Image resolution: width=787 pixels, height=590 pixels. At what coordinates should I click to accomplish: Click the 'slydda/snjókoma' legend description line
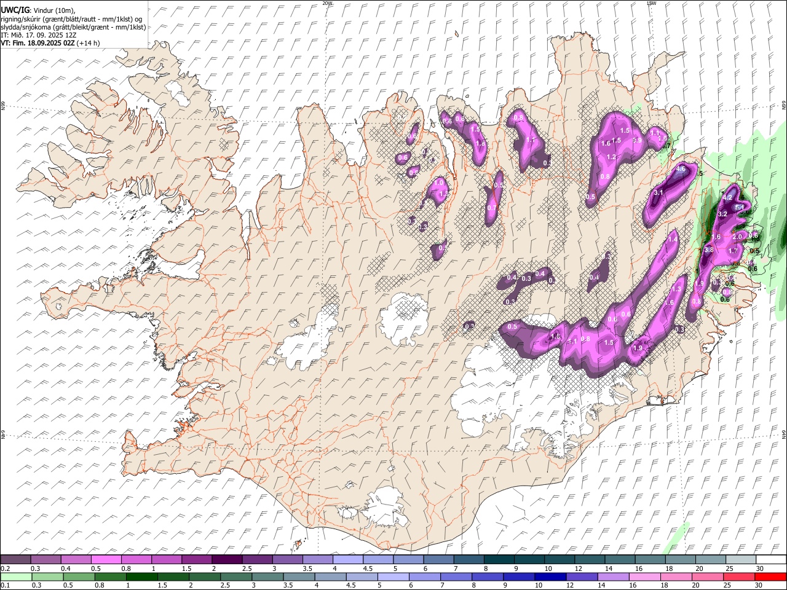point(73,27)
